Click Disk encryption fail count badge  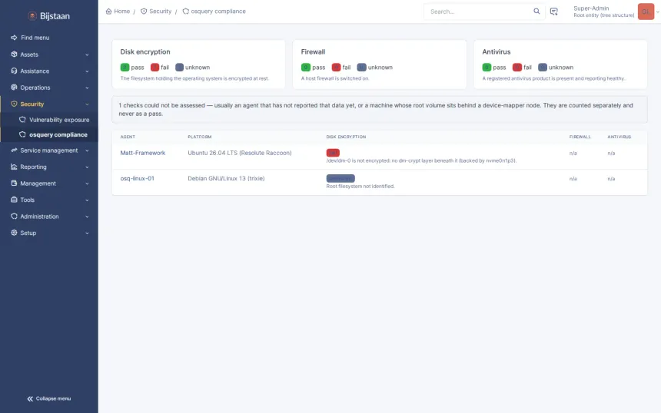pyautogui.click(x=154, y=68)
